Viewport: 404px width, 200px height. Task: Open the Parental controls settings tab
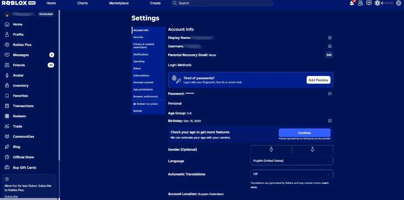point(148,82)
